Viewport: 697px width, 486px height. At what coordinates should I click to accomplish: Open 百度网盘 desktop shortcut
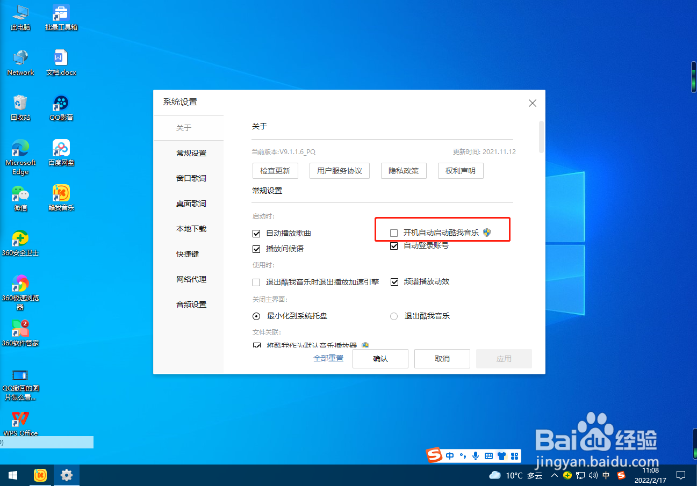[x=61, y=153]
